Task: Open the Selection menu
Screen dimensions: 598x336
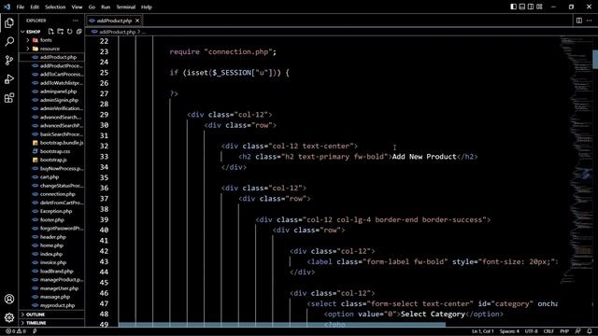Action: click(x=55, y=7)
